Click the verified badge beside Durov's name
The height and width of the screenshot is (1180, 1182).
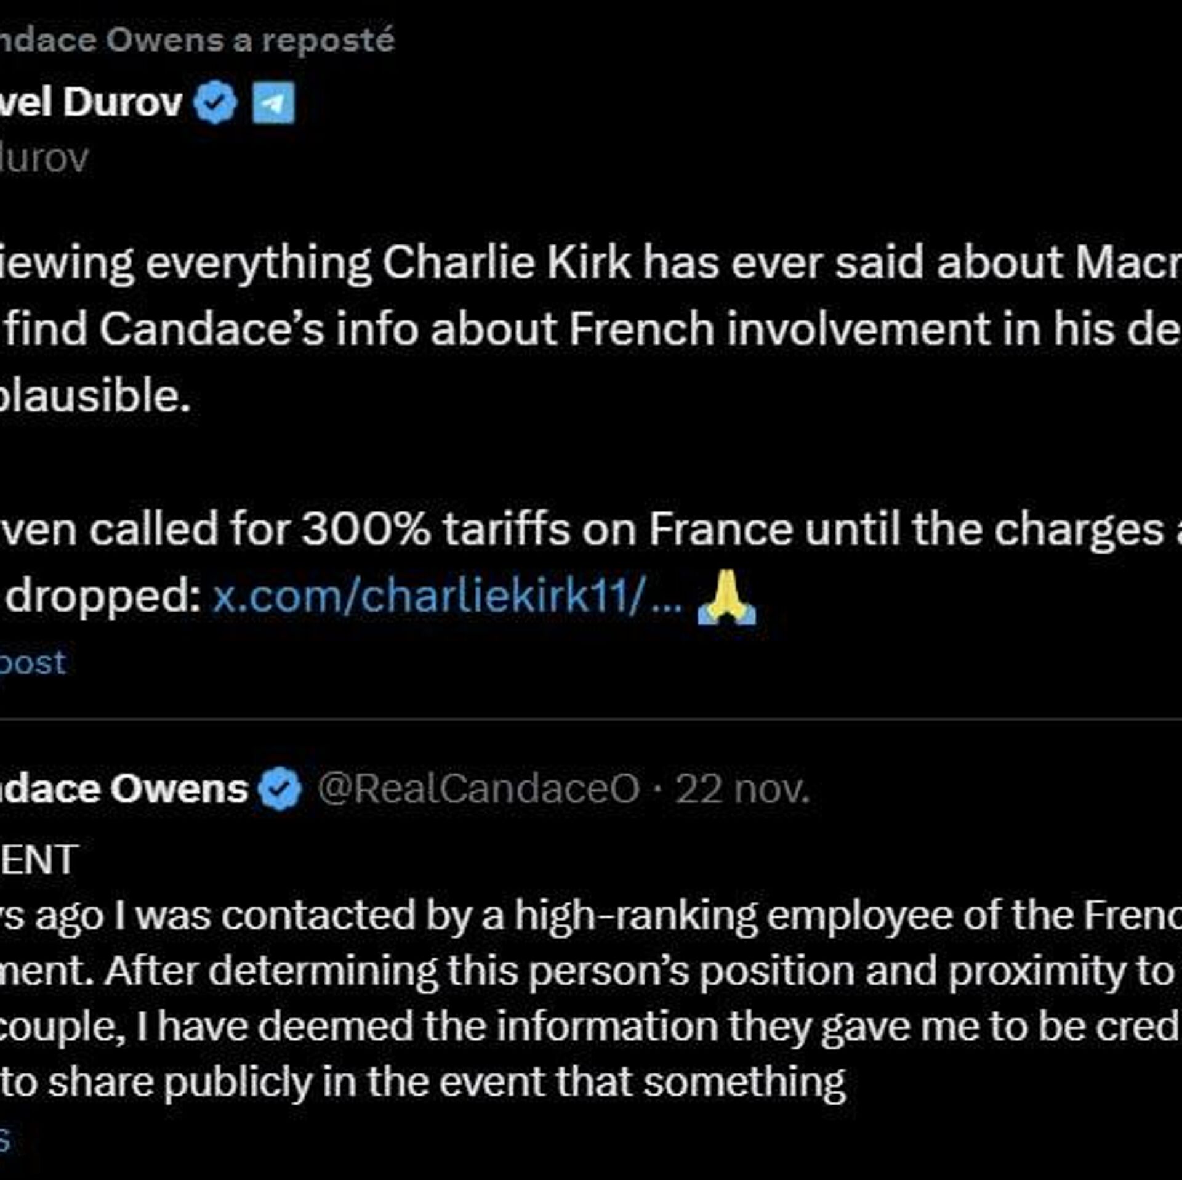215,102
